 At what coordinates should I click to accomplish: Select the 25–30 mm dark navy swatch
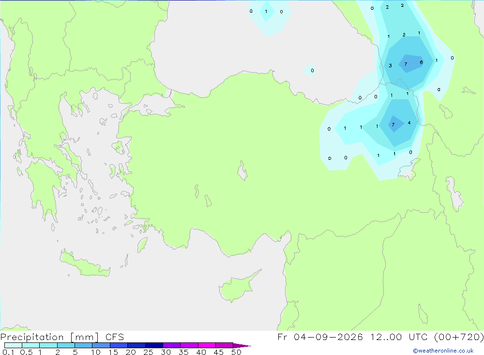(154, 345)
